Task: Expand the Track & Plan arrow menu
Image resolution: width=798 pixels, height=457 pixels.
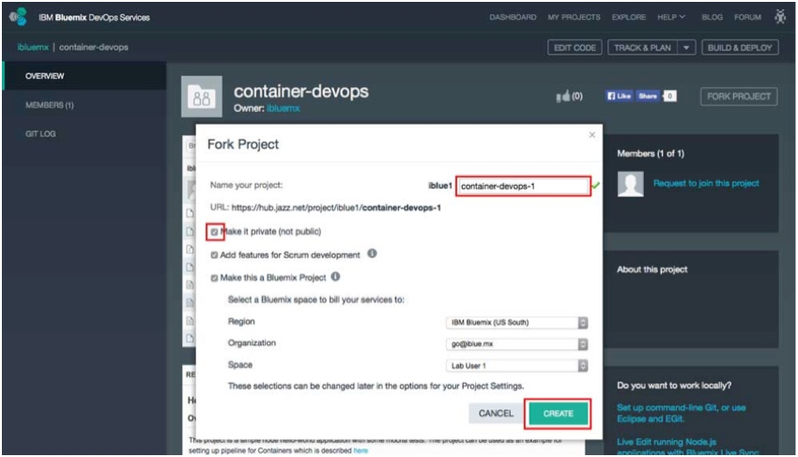Action: pos(686,47)
